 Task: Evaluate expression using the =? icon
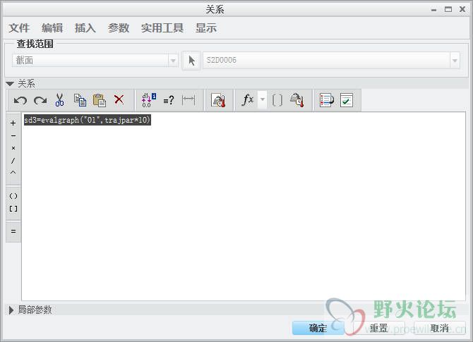click(169, 100)
